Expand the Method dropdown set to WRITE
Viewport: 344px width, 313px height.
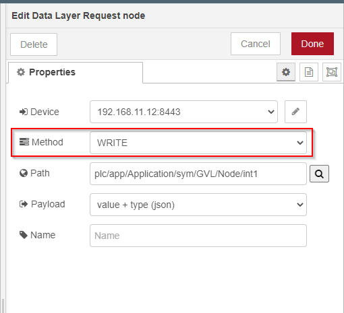(198, 143)
